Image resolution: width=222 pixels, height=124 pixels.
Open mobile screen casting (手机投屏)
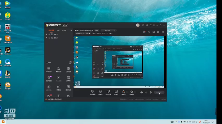click(108, 93)
